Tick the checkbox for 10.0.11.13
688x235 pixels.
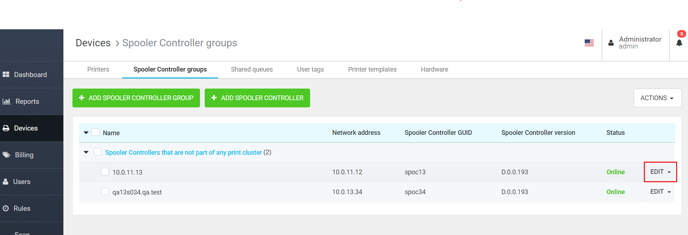coord(105,172)
